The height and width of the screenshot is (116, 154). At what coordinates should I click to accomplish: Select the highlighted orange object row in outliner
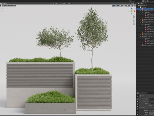145,9
